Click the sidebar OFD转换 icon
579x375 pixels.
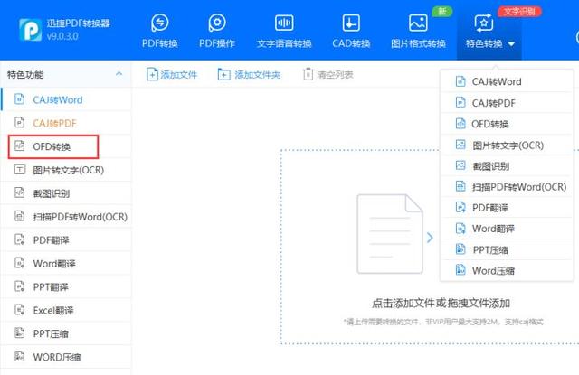pos(19,146)
